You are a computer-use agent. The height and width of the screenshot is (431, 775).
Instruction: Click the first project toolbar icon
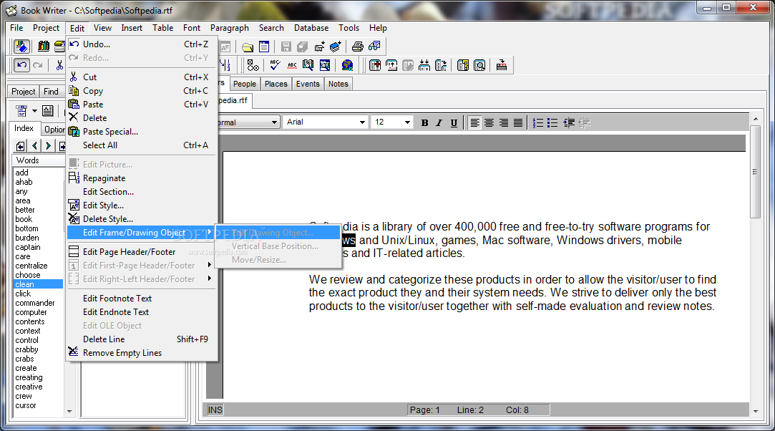coord(21,47)
